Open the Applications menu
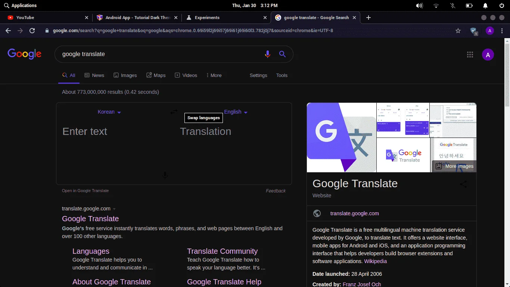 tap(20, 6)
